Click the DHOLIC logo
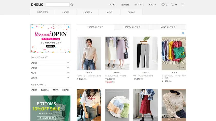 pyautogui.click(x=37, y=5)
